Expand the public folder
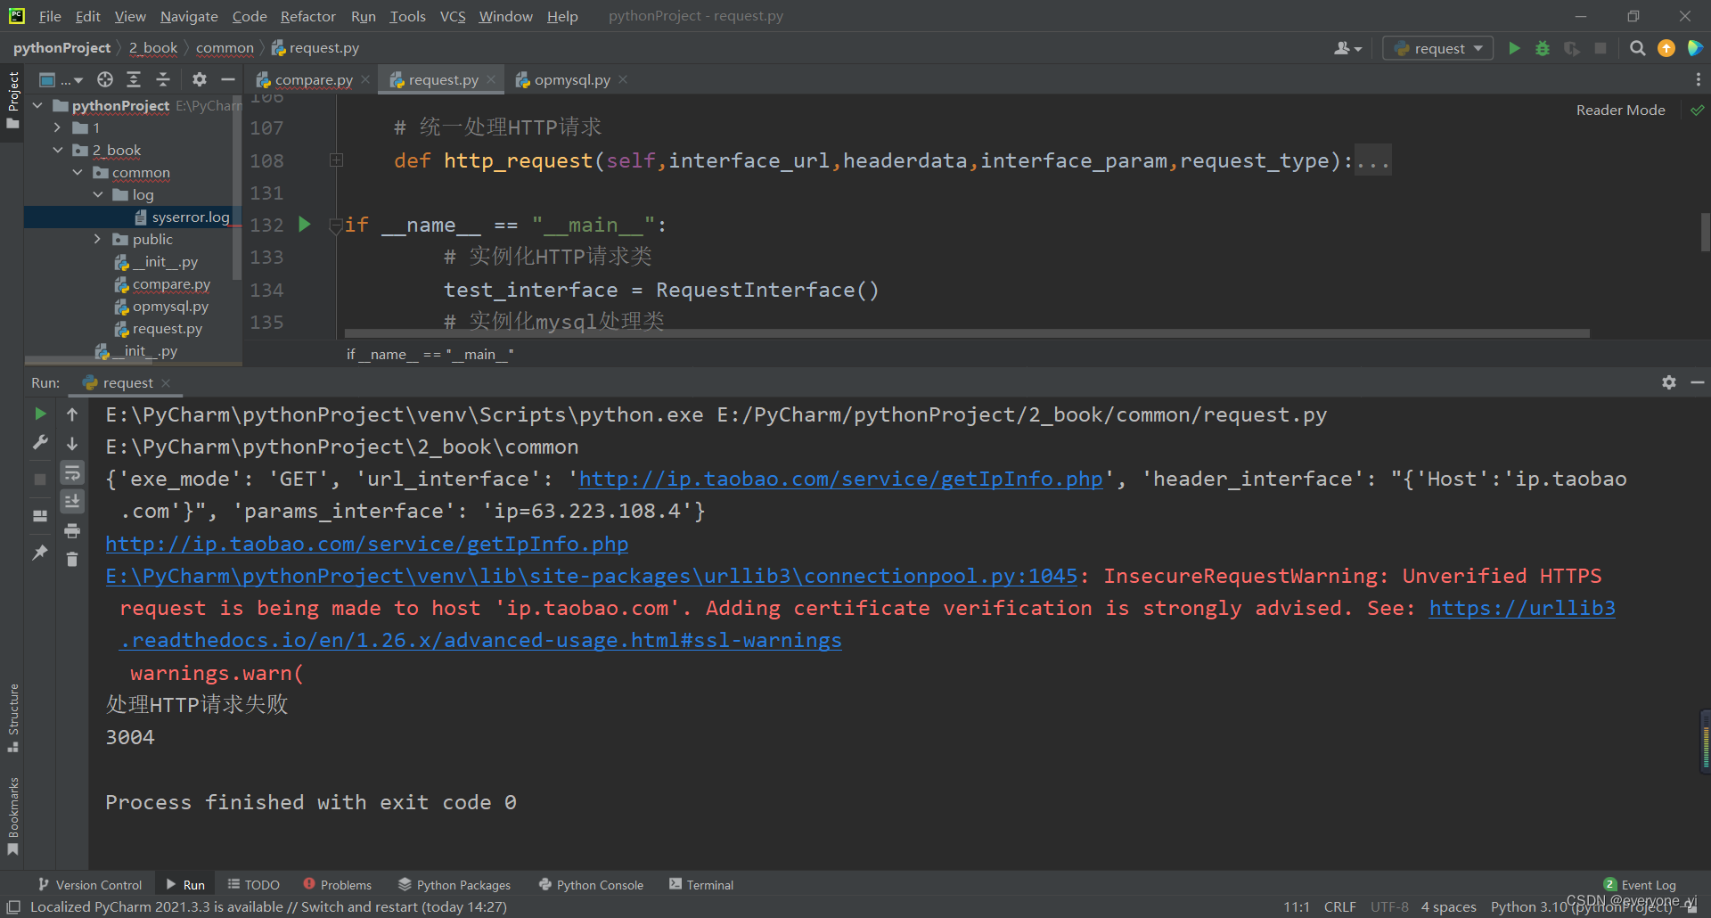The image size is (1711, 918). pos(98,239)
